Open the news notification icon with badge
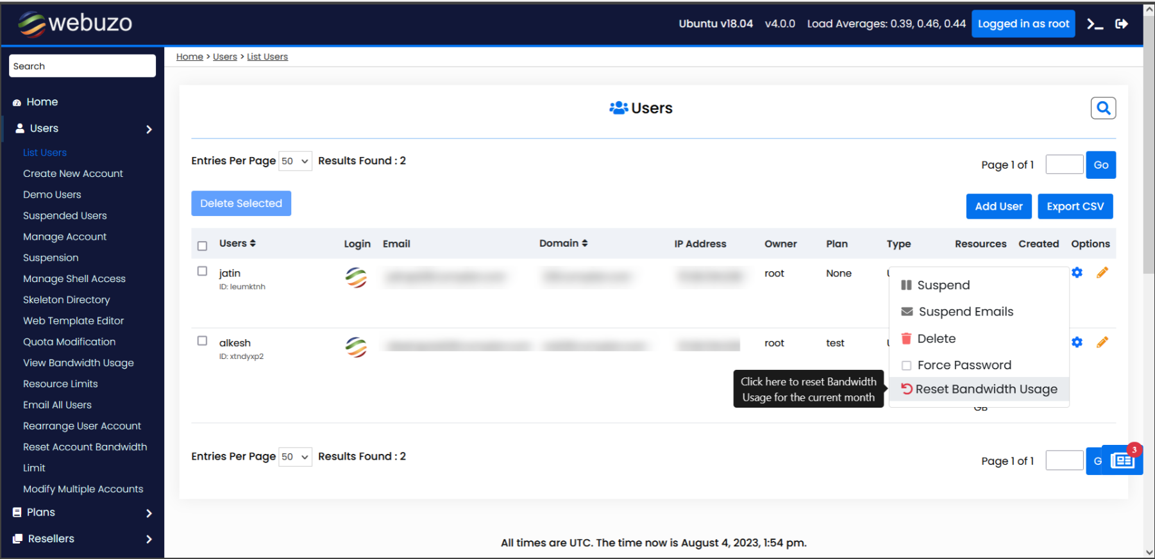The height and width of the screenshot is (559, 1155). click(1122, 460)
